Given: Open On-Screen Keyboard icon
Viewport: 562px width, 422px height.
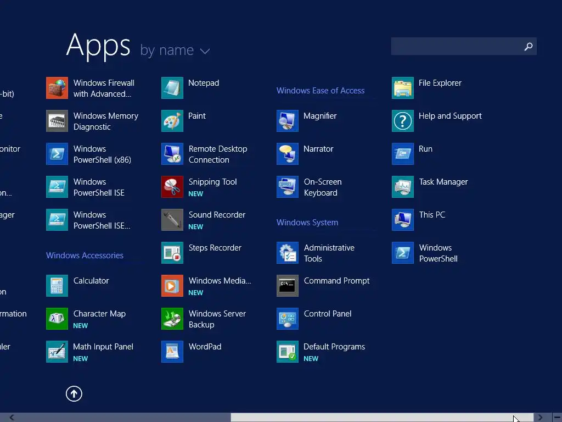Looking at the screenshot, I should 288,187.
